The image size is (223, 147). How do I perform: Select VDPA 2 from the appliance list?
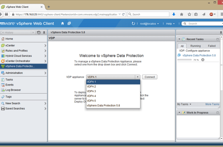tap(113, 87)
